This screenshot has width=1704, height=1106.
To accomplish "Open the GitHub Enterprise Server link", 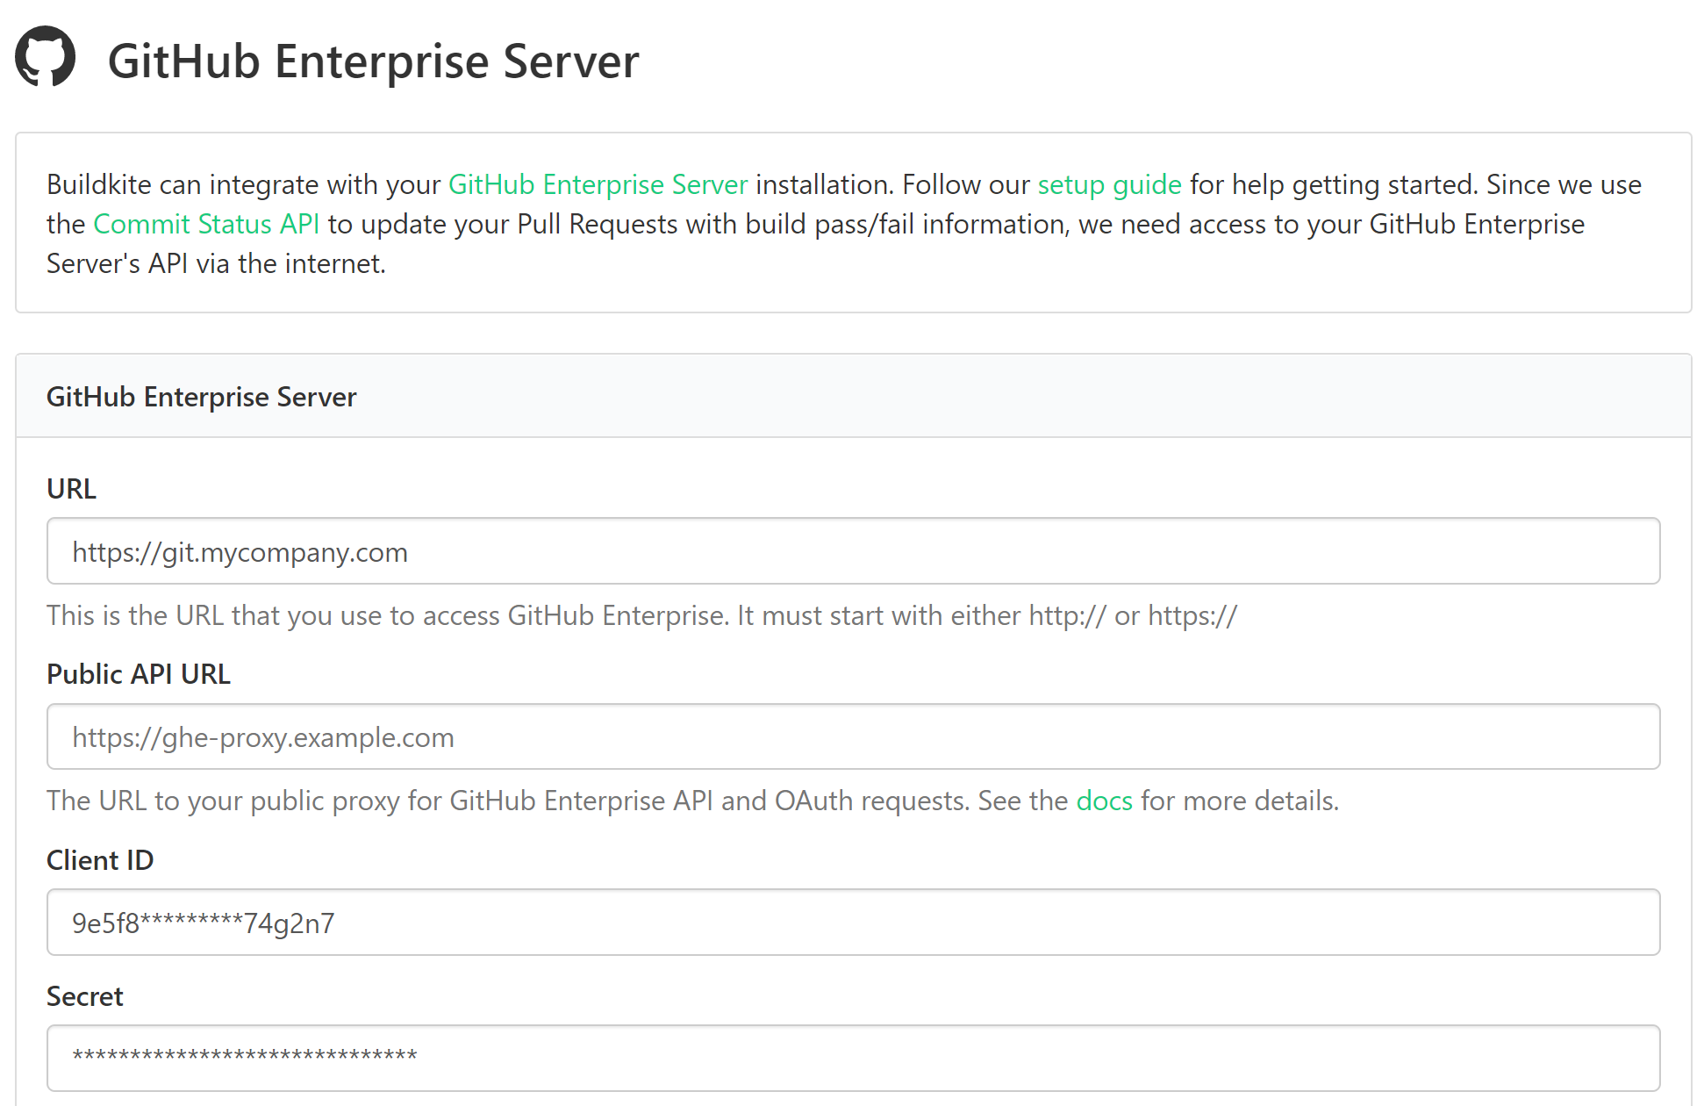I will tap(598, 185).
